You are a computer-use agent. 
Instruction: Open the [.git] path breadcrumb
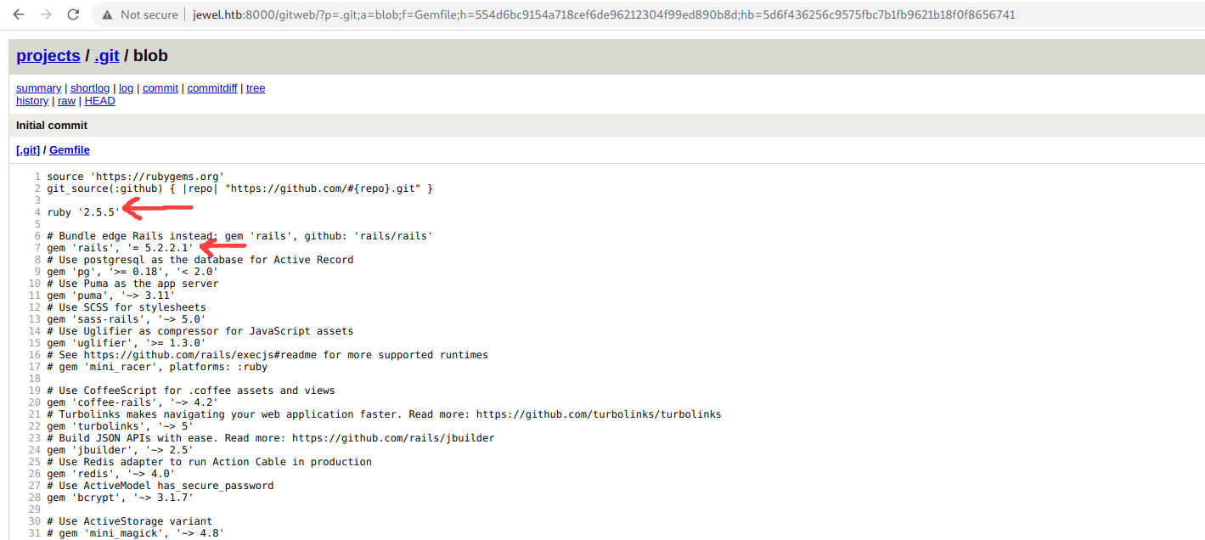(x=28, y=150)
